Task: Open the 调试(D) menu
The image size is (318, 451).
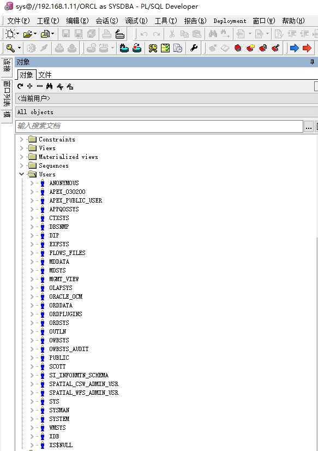Action: [x=136, y=21]
